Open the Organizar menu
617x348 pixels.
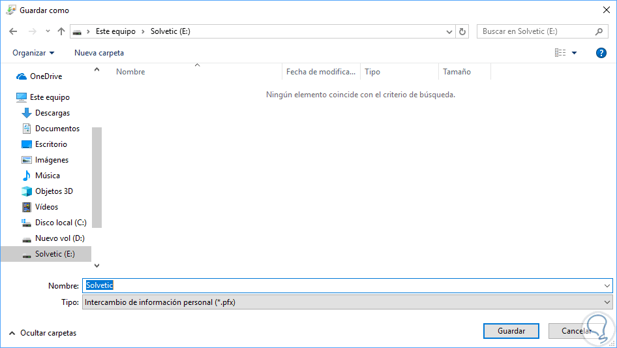tap(33, 53)
